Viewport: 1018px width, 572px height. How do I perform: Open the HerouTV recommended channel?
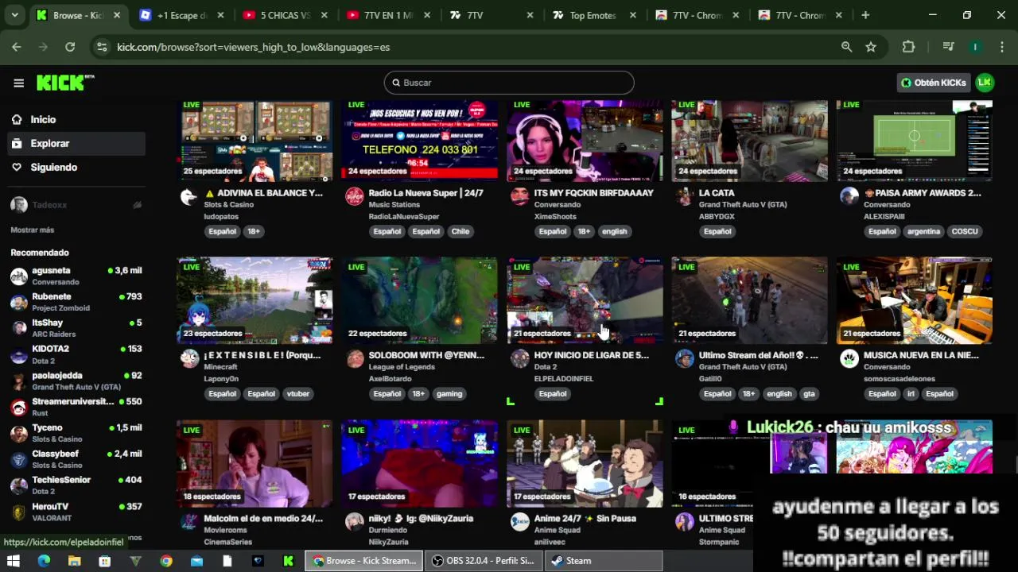(x=76, y=512)
